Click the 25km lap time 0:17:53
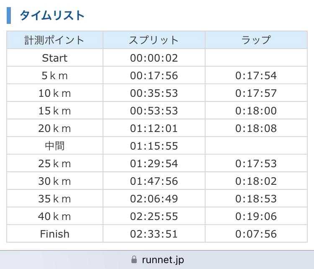 pos(256,163)
